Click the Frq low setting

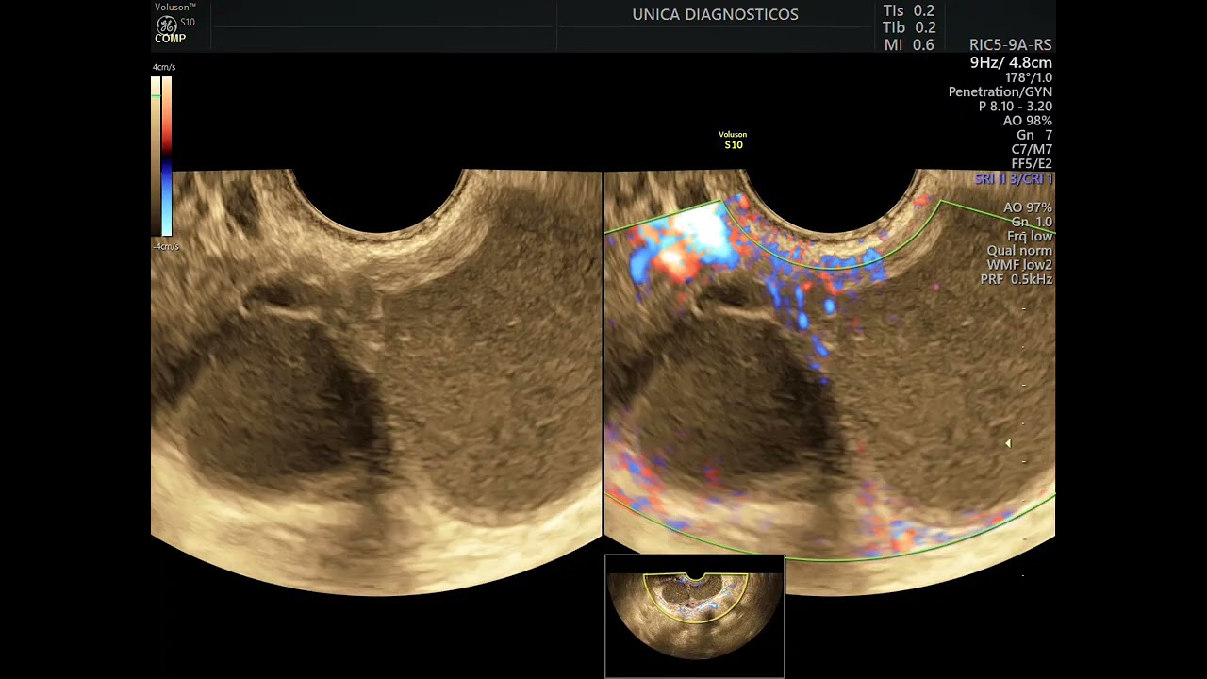pyautogui.click(x=1030, y=236)
